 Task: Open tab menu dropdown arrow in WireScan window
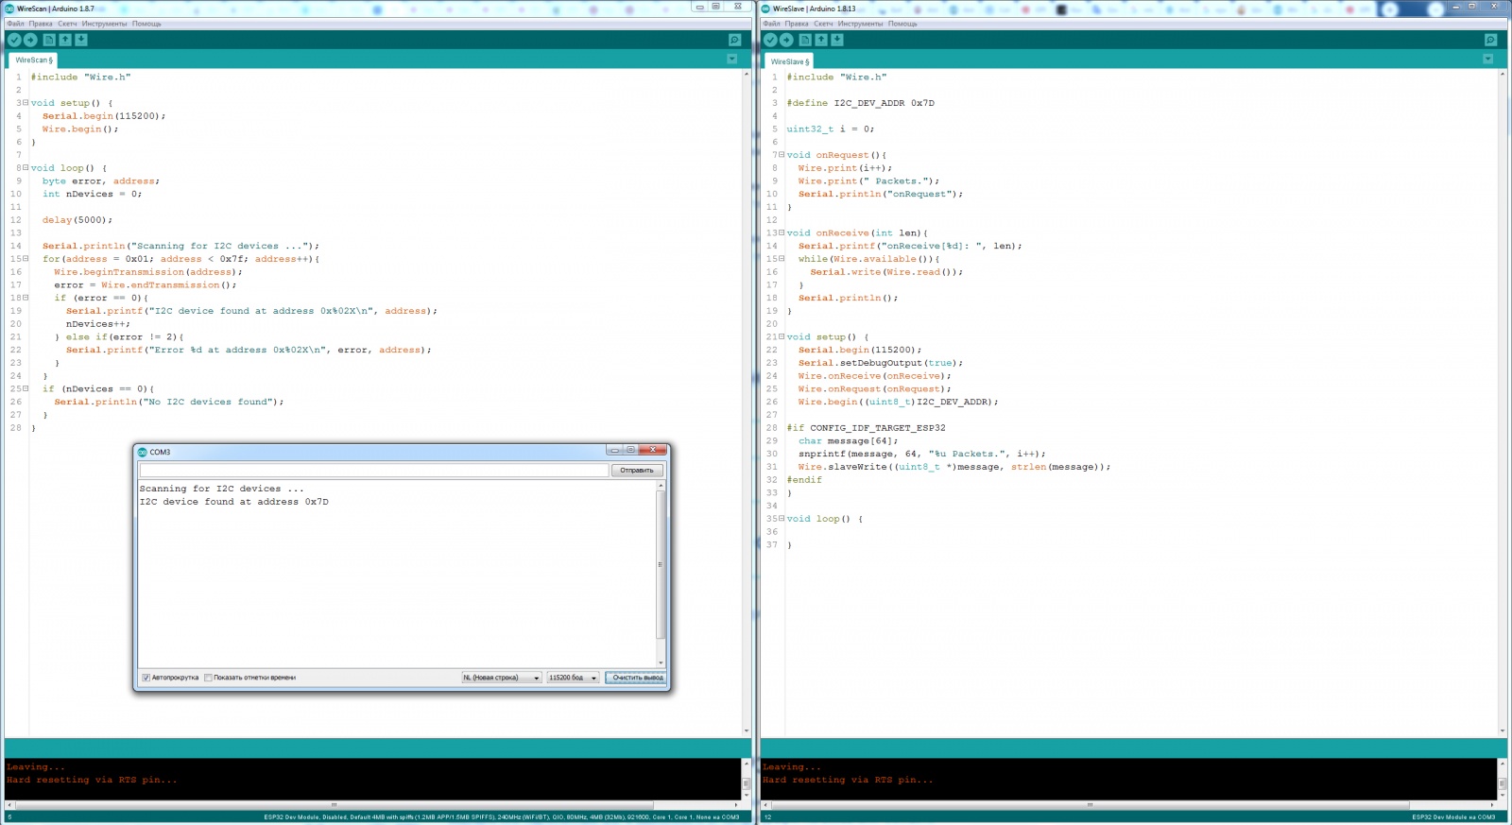[x=731, y=59]
